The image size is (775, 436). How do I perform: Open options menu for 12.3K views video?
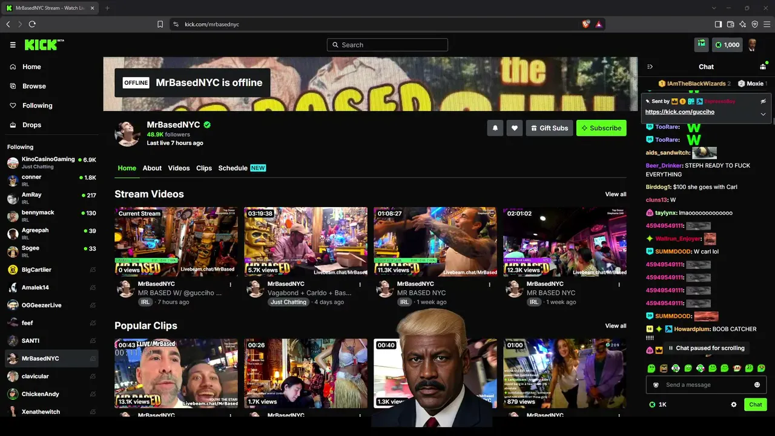click(x=619, y=284)
